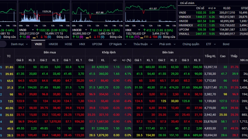248x139 pixels.
Task: Switch to the HOSE tab
Action: [68, 44]
